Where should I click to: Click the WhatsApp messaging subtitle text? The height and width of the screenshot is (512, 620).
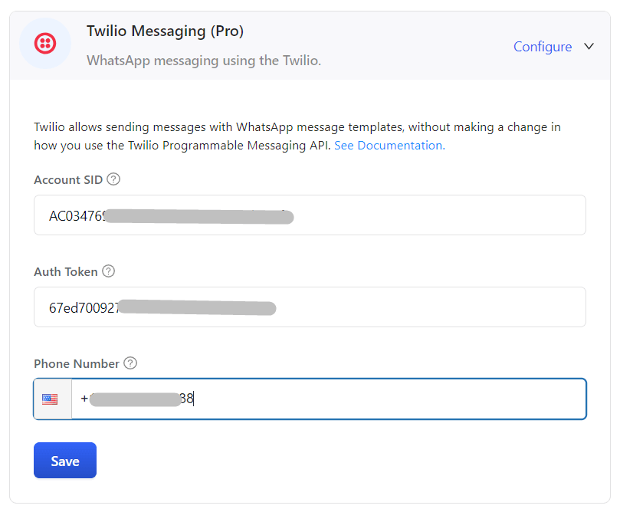[204, 61]
